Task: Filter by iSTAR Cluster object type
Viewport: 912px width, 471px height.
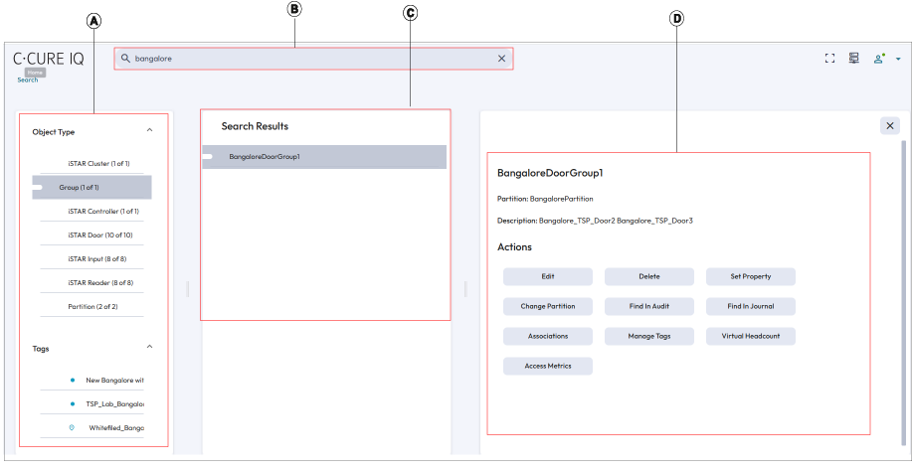Action: click(98, 163)
